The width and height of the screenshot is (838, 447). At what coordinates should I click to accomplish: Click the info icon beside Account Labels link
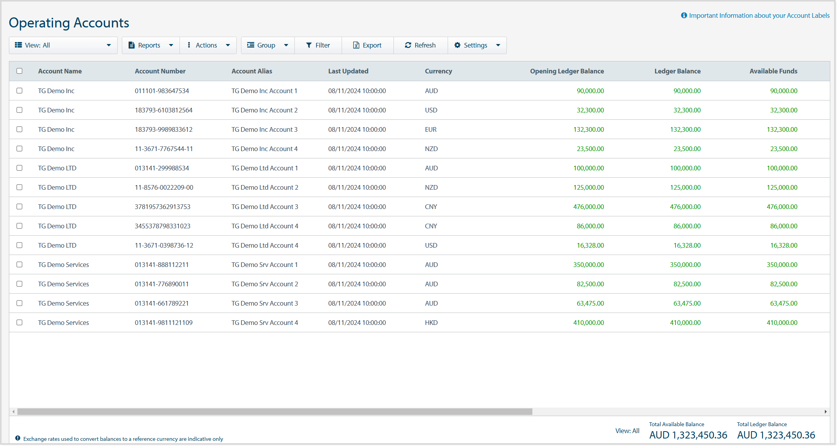[x=684, y=15]
